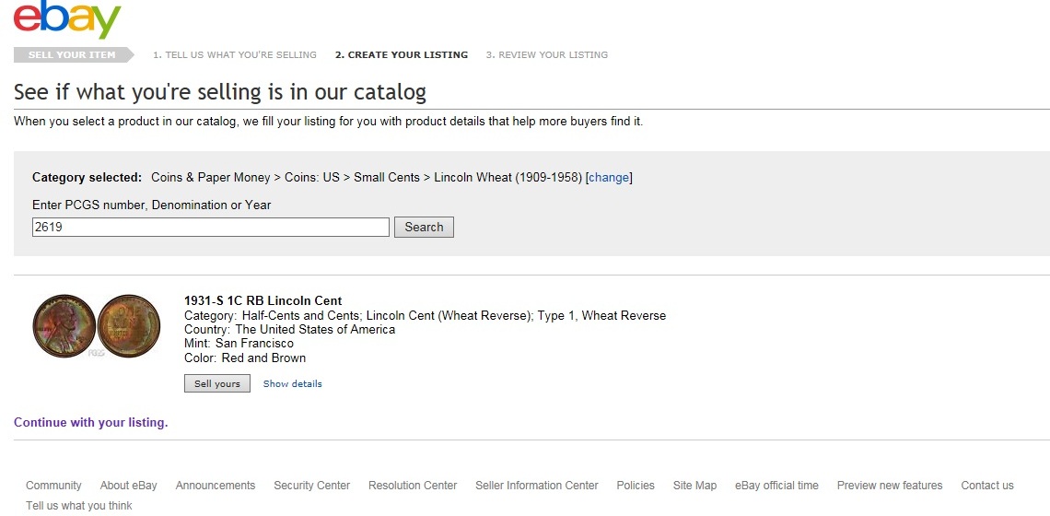This screenshot has width=1050, height=516.
Task: Click the eBay logo
Action: (x=67, y=20)
